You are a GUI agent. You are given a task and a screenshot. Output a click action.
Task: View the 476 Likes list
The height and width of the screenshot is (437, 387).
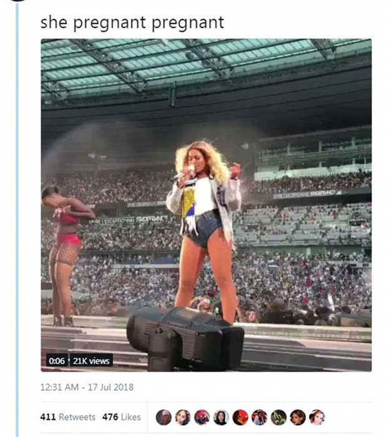point(122,417)
